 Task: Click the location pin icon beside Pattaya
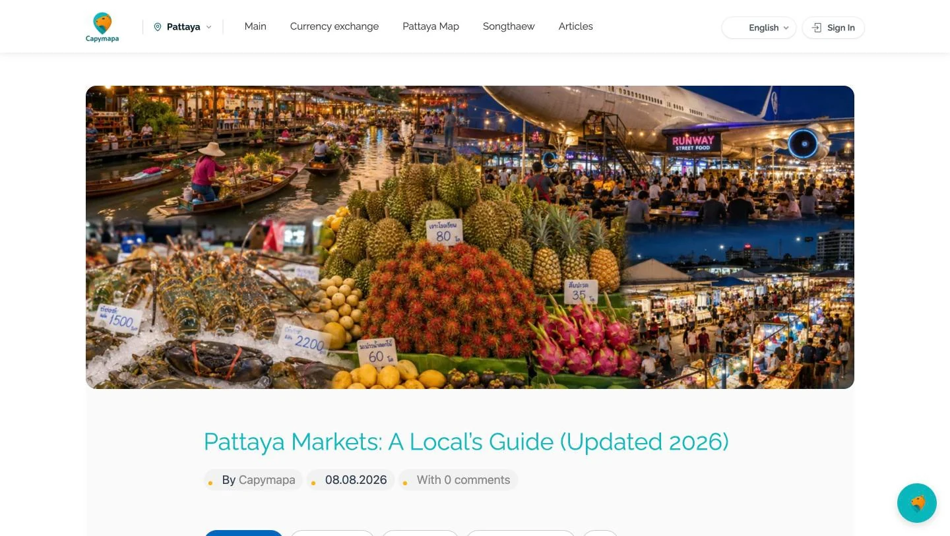pyautogui.click(x=158, y=27)
